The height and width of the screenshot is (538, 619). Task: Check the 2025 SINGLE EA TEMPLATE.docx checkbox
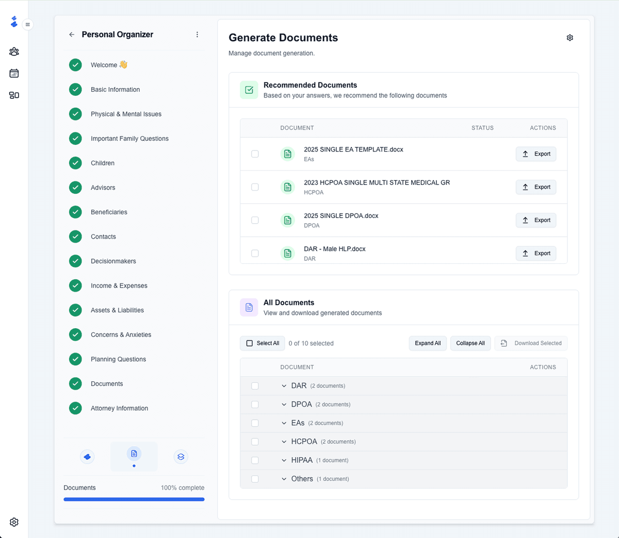point(255,154)
